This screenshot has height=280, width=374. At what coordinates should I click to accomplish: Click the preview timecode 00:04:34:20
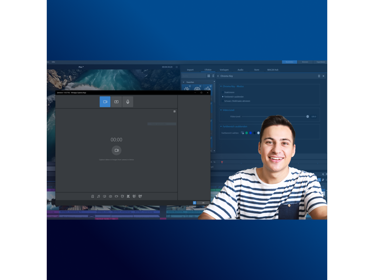167,67
